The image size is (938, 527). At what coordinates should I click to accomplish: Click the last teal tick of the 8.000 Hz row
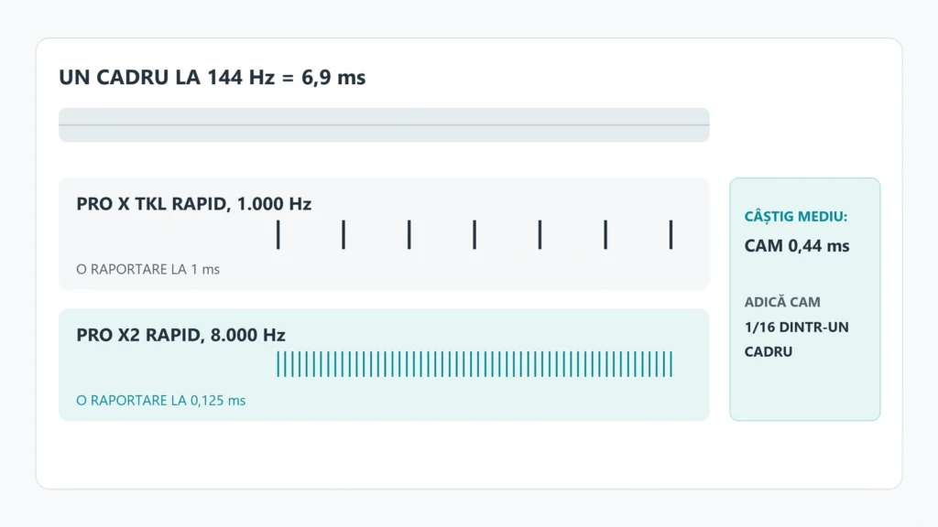click(x=671, y=364)
